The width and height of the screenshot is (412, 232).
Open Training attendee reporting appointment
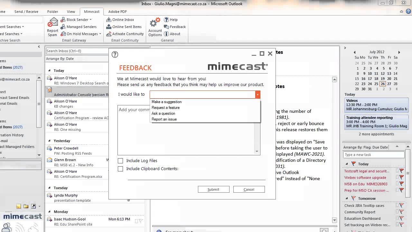pyautogui.click(x=376, y=122)
